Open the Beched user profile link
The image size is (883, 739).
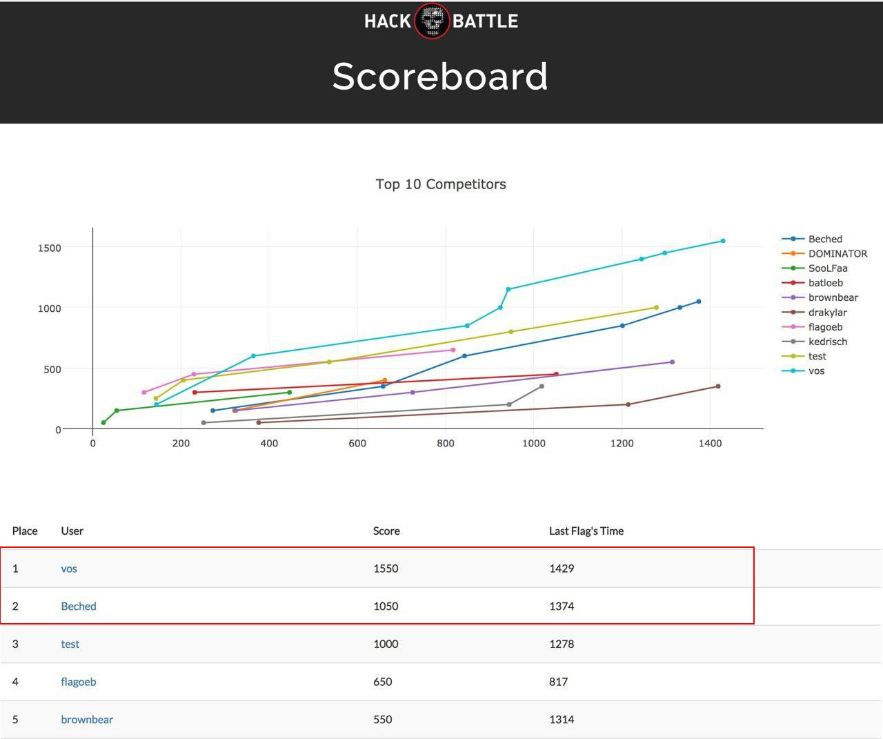79,607
